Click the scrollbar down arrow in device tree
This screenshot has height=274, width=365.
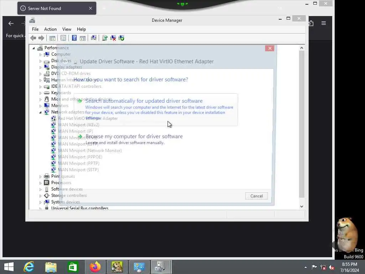coord(302,207)
